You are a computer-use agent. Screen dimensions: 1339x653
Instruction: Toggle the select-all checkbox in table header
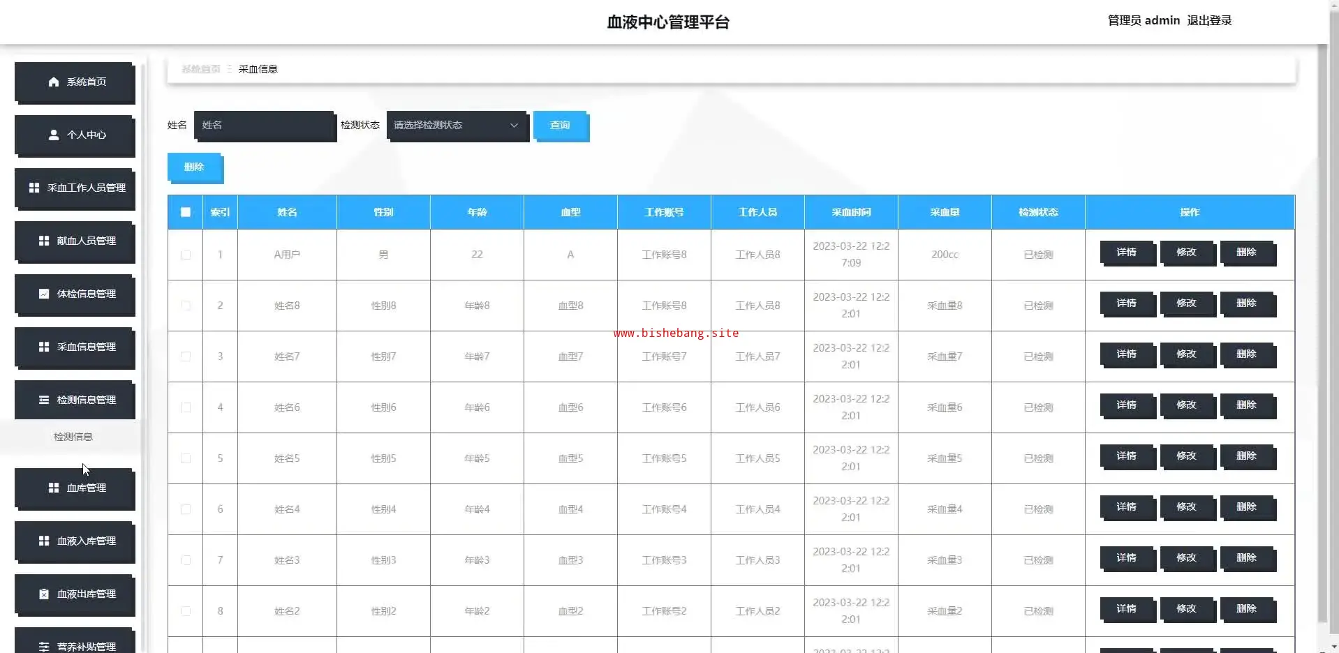(x=186, y=212)
